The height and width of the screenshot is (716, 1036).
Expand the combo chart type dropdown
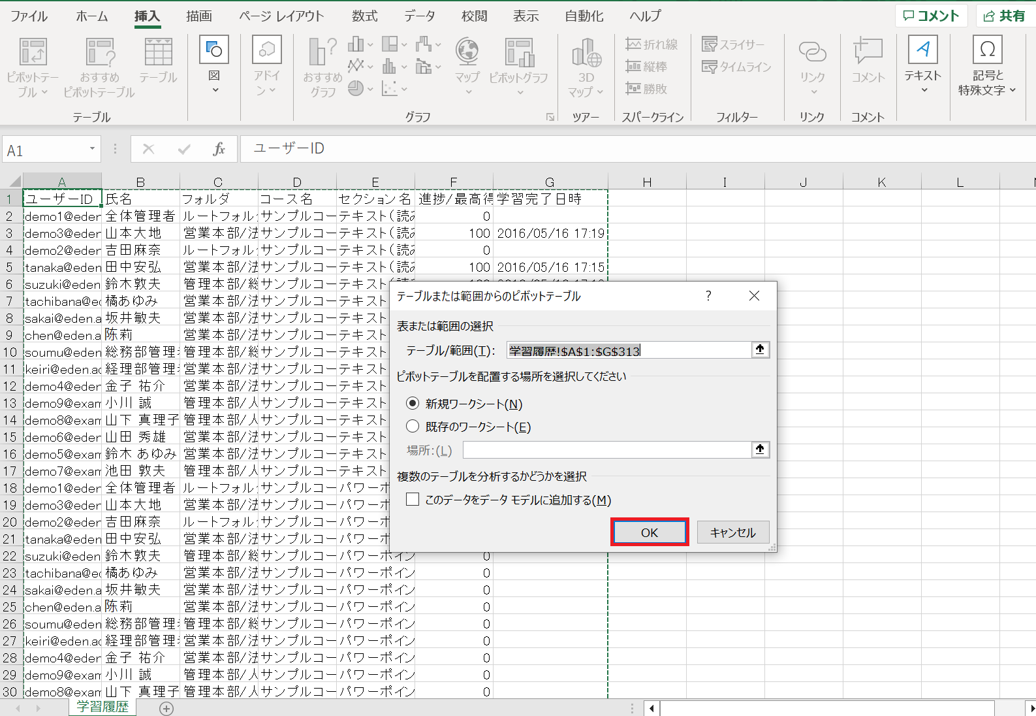pos(438,67)
